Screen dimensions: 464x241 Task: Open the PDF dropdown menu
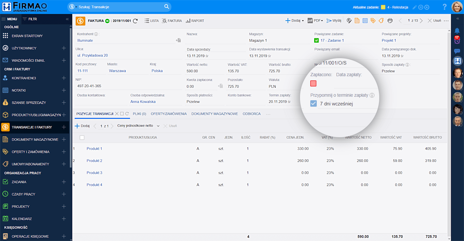[315, 21]
